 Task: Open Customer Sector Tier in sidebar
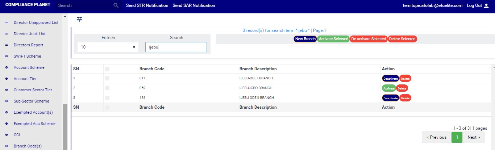(33, 90)
